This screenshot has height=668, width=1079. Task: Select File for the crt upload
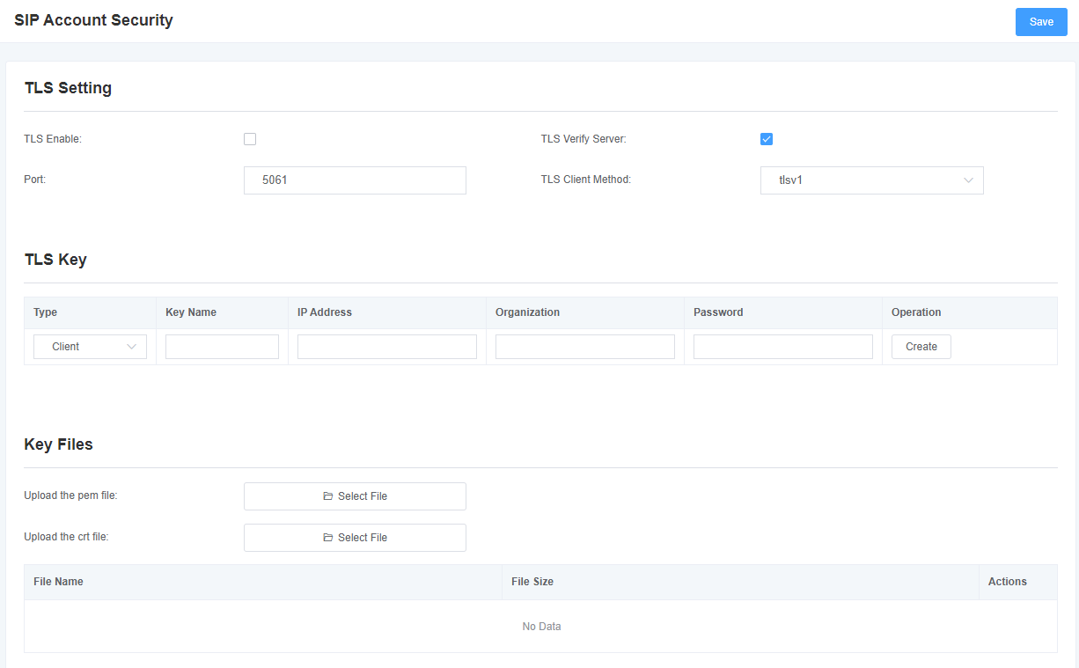[355, 538]
